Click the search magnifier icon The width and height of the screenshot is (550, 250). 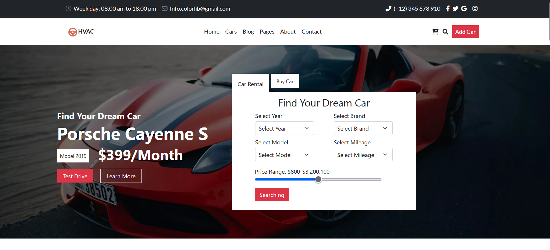445,32
